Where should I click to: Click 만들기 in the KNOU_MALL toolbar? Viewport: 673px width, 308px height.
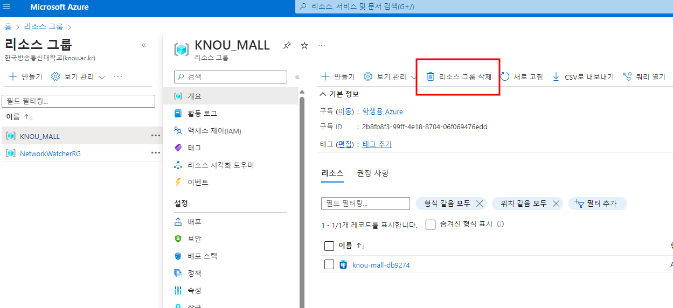pyautogui.click(x=338, y=76)
